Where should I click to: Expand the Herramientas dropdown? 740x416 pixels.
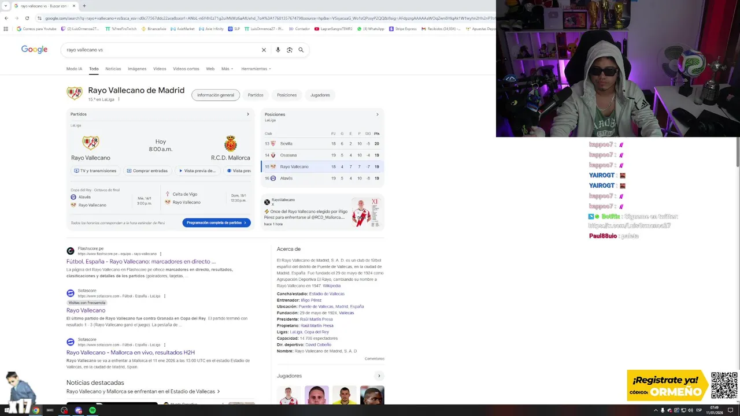coord(256,69)
